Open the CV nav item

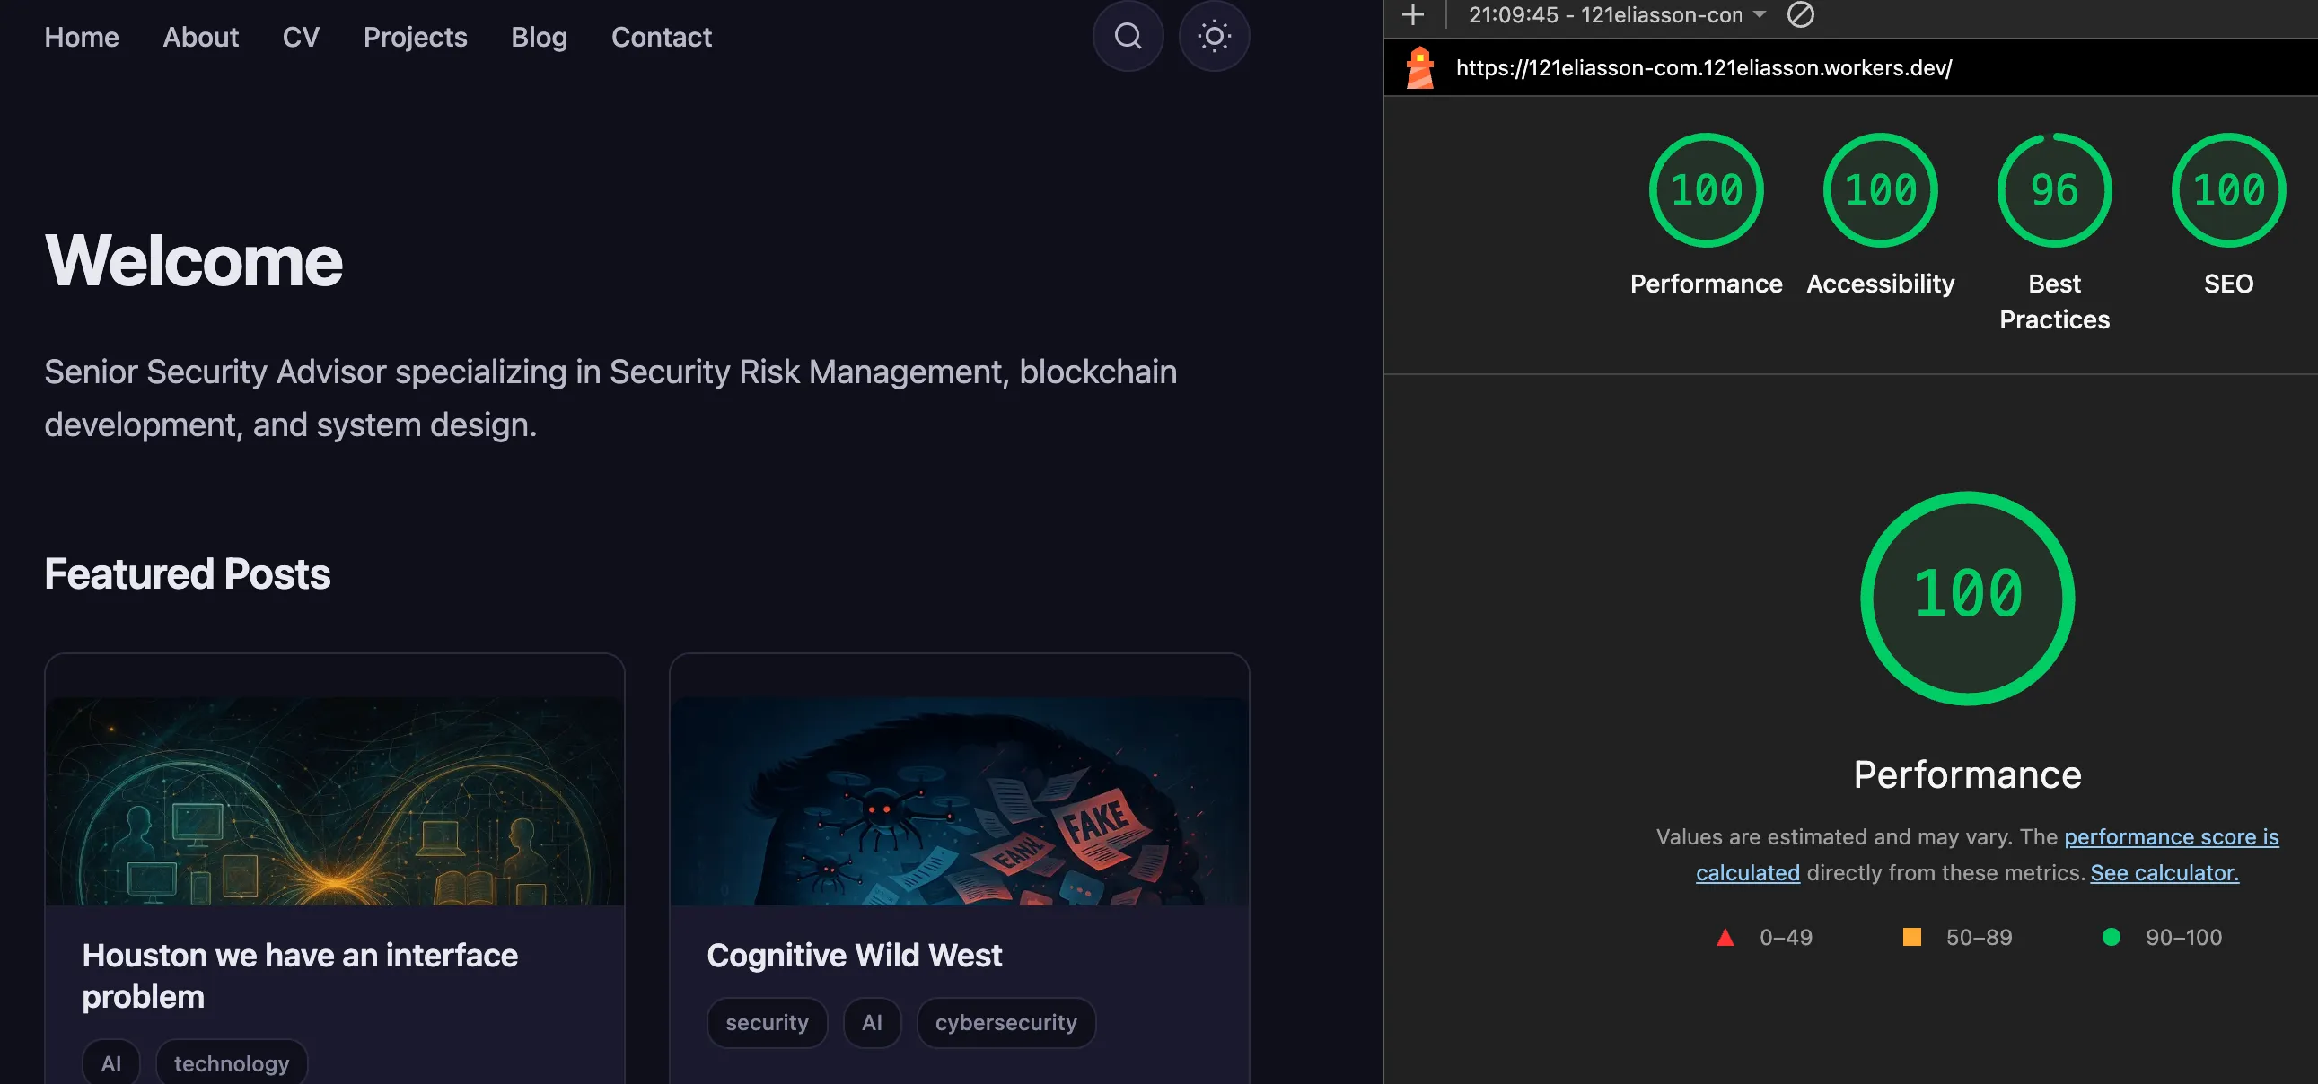point(301,37)
